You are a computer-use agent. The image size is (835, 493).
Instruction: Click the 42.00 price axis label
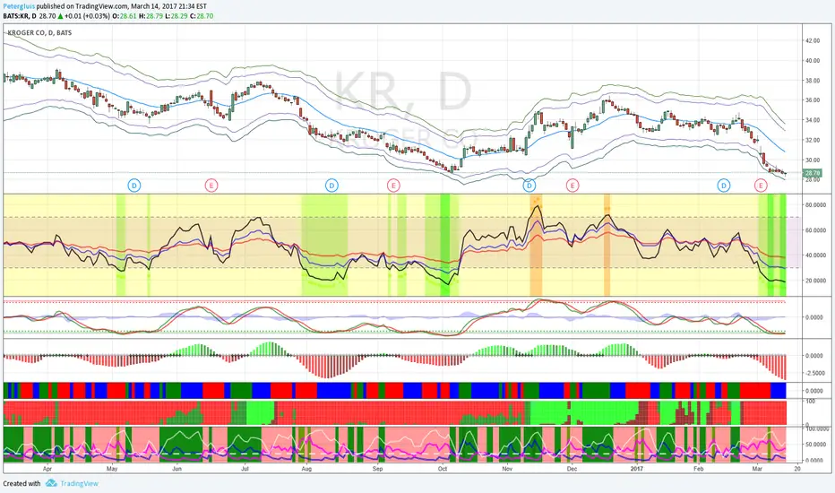point(813,40)
